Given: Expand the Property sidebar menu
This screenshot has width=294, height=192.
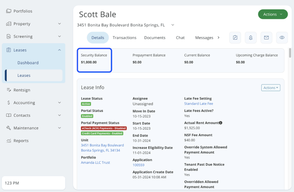Looking at the screenshot, I should (59, 24).
